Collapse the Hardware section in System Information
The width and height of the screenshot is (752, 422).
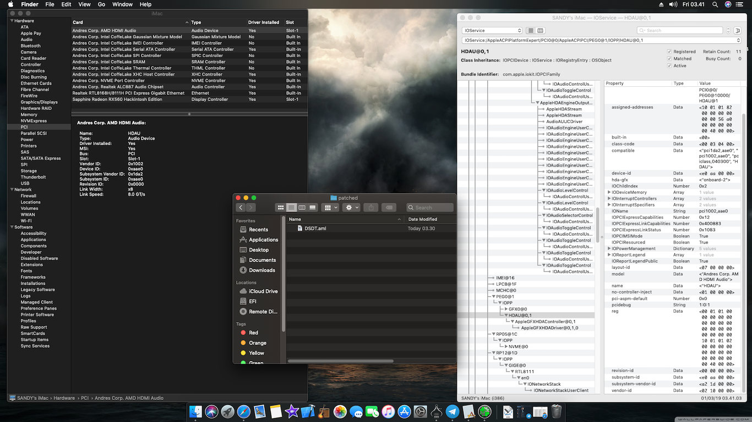coord(12,21)
